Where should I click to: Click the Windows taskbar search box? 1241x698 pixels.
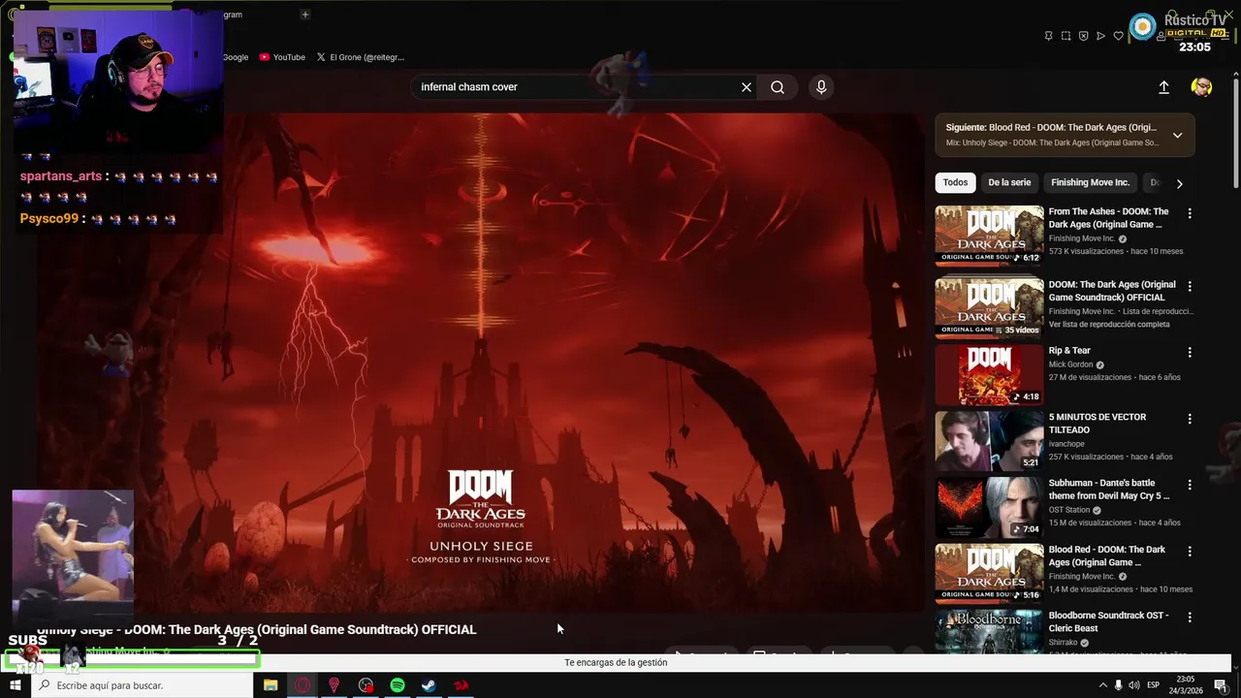pos(143,685)
